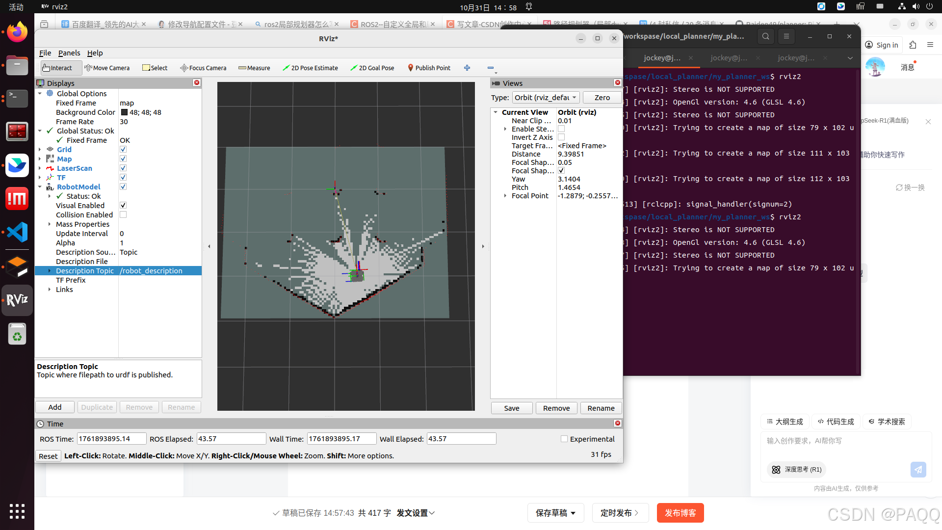Click the ROS Elapsed time field
Image resolution: width=942 pixels, height=530 pixels.
pyautogui.click(x=231, y=438)
